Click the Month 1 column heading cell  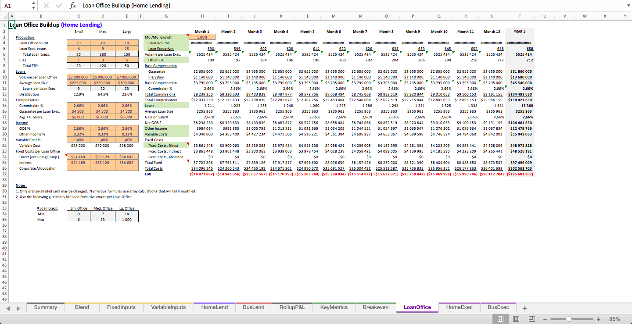point(202,32)
